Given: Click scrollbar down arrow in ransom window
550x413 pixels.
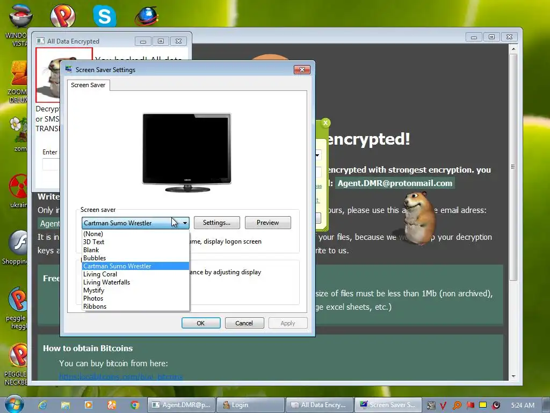Looking at the screenshot, I should tap(513, 376).
